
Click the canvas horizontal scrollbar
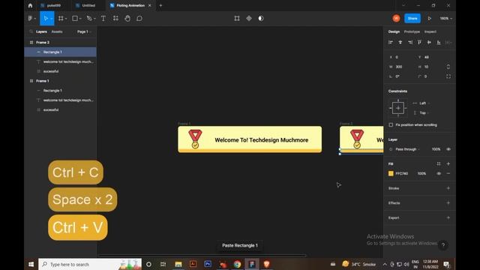tap(202, 255)
